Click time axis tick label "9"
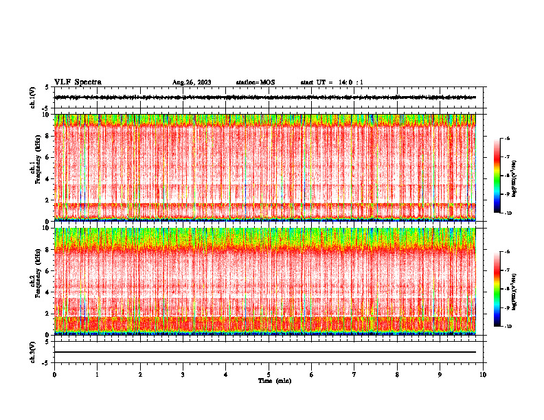The height and width of the screenshot is (420, 544). [440, 375]
